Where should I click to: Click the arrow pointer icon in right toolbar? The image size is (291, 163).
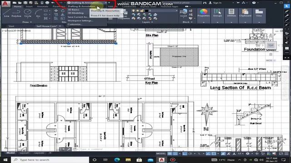tap(287, 6)
